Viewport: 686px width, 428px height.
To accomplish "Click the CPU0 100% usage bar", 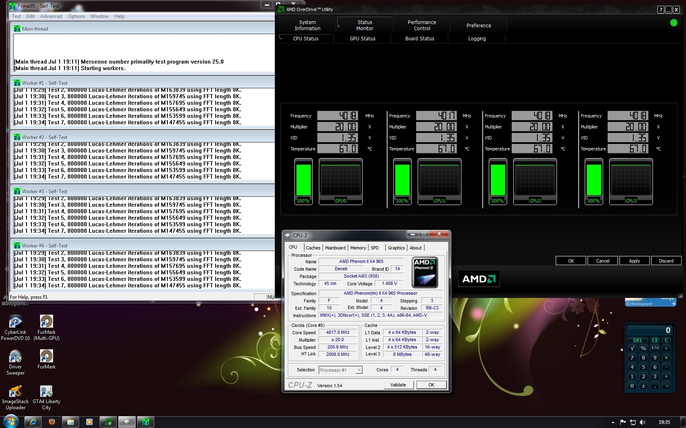I will tap(303, 181).
